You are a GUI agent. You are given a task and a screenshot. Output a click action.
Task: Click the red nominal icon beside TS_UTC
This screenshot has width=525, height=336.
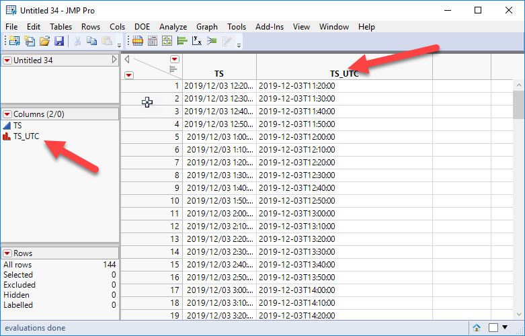(x=7, y=136)
